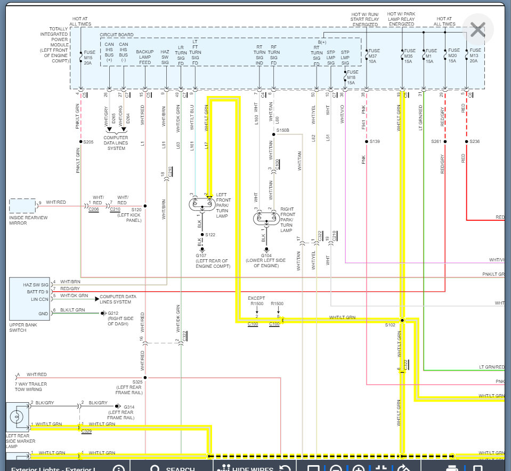Zoom in using the plus magnifier icon

[x=359, y=468]
